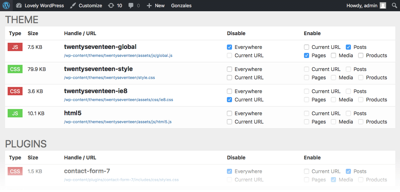This screenshot has height=192, width=400.
Task: Uncheck Disable Everywhere for contact-form-7
Action: [x=229, y=171]
